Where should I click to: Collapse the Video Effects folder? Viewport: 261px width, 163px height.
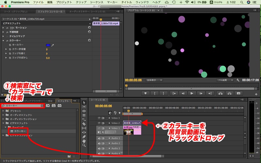3,123
